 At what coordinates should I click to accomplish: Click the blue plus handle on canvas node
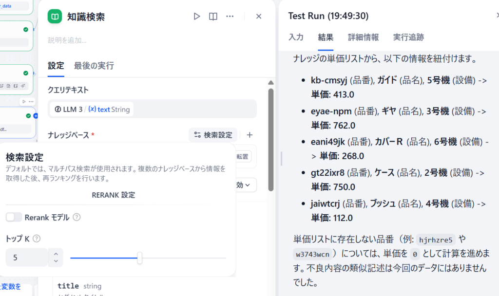pyautogui.click(x=36, y=116)
